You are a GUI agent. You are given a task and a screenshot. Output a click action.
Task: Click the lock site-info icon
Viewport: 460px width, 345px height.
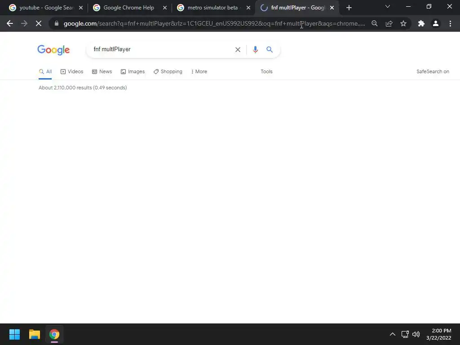(57, 23)
